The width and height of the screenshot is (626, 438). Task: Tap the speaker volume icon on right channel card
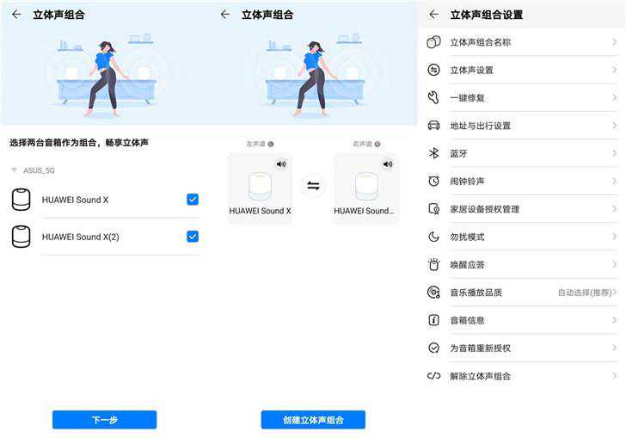click(x=388, y=163)
